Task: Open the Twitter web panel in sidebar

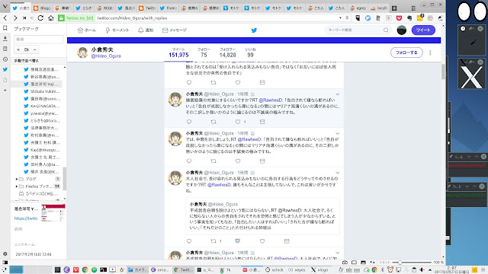Action: pos(5,69)
